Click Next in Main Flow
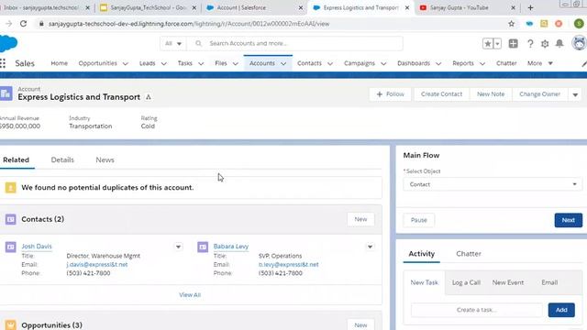The height and width of the screenshot is (330, 587). coord(568,220)
